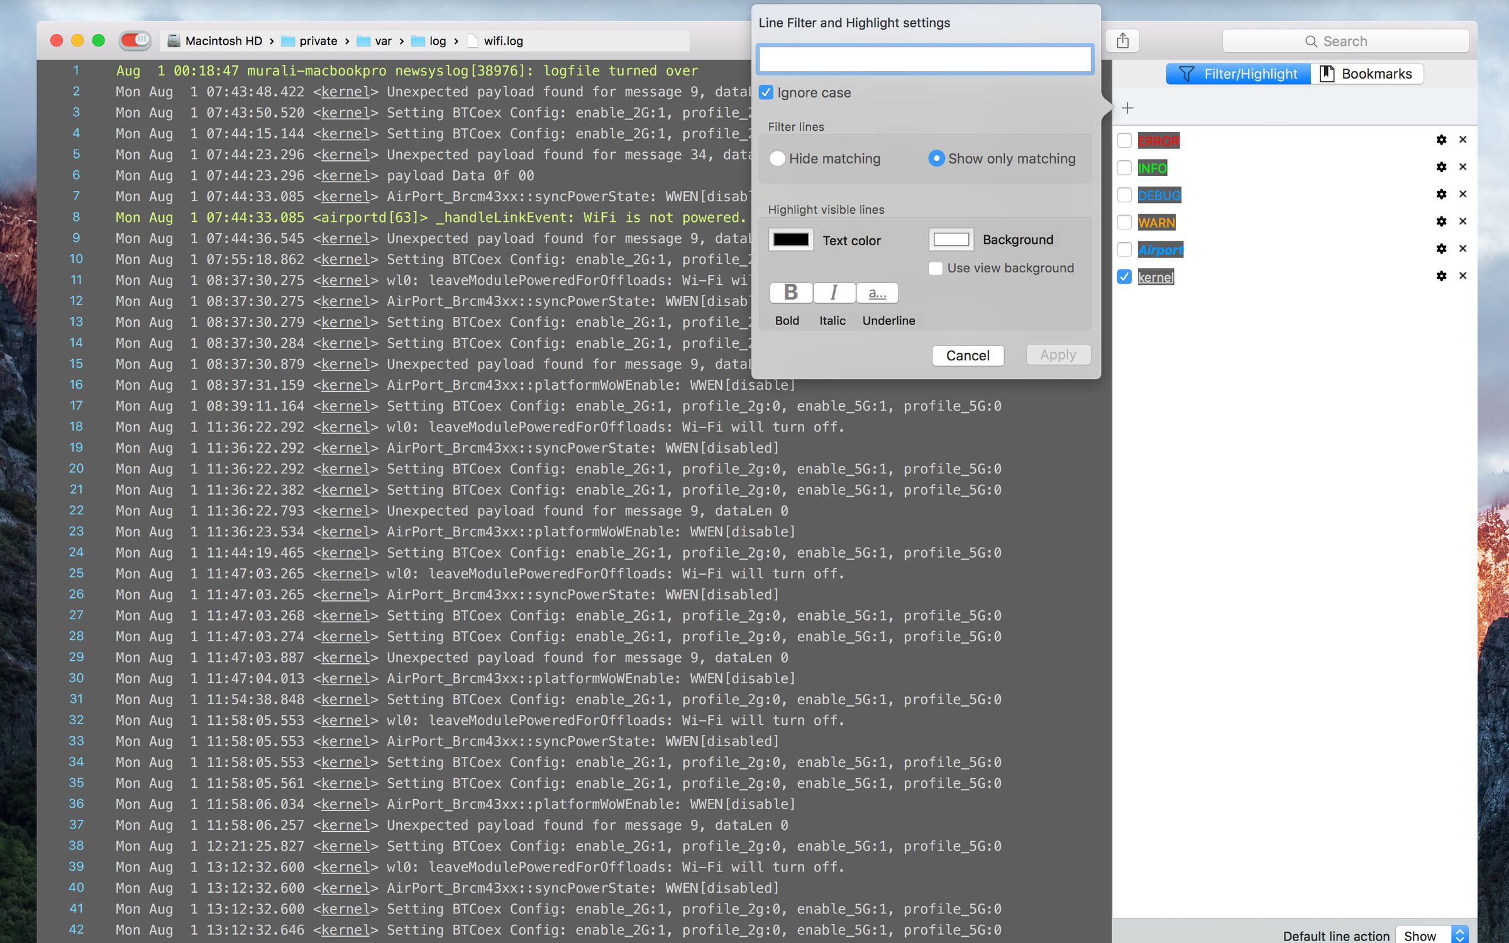Click the var folder in path bar
The width and height of the screenshot is (1509, 943).
tap(374, 41)
